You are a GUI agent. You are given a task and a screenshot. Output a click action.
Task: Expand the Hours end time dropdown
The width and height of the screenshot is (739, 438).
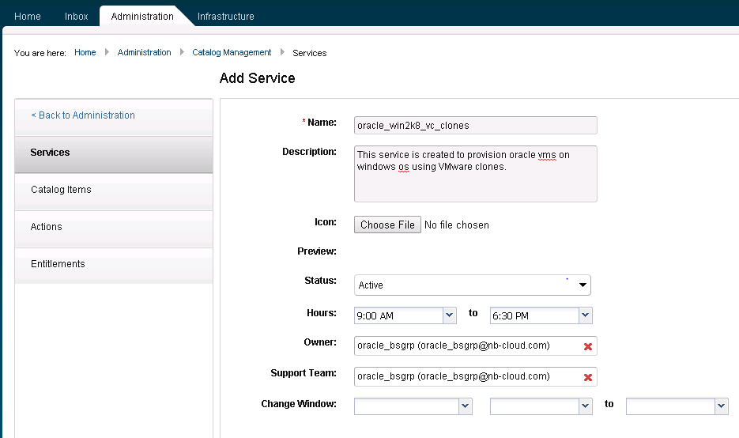tap(585, 315)
